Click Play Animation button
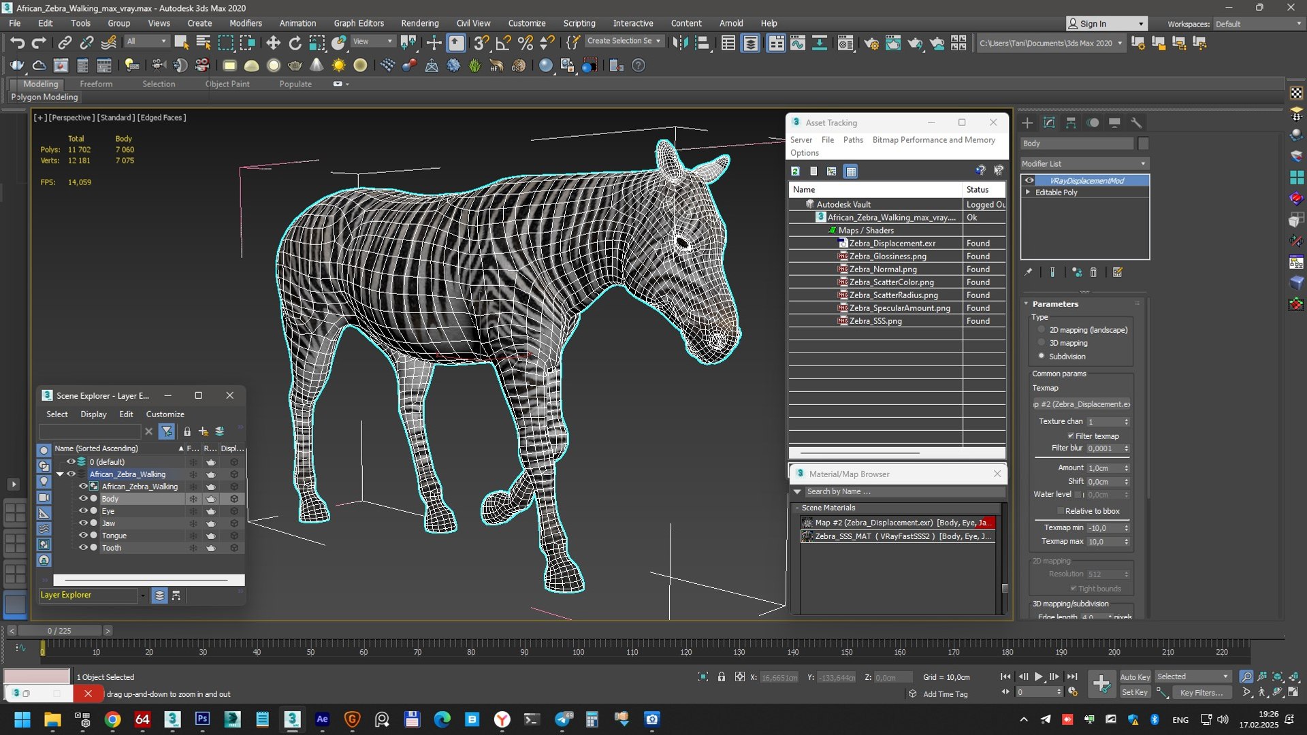 (x=1039, y=676)
